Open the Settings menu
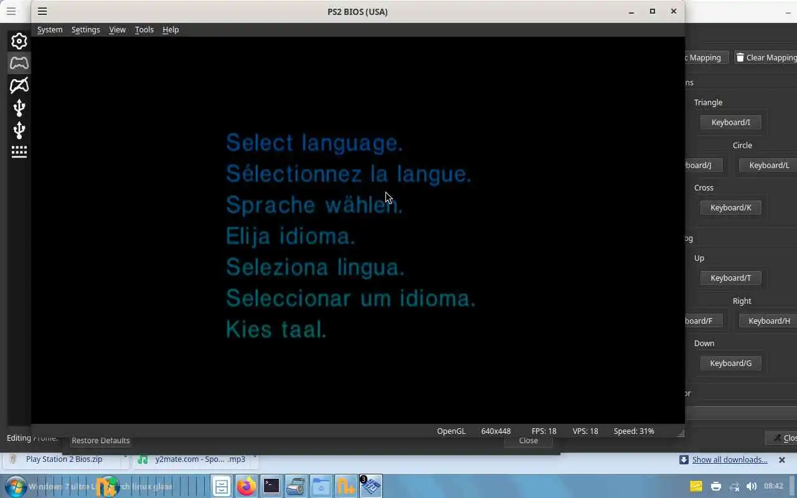The width and height of the screenshot is (797, 498). pos(85,29)
